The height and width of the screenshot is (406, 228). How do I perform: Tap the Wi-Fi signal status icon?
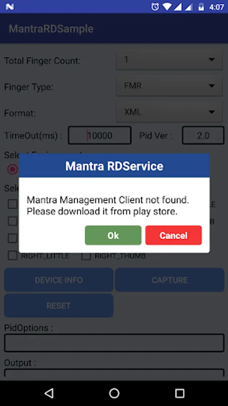[x=167, y=7]
